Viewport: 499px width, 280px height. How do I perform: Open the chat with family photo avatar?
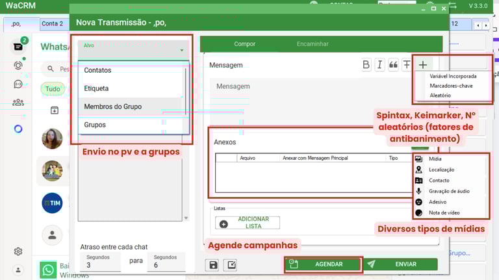click(x=52, y=171)
